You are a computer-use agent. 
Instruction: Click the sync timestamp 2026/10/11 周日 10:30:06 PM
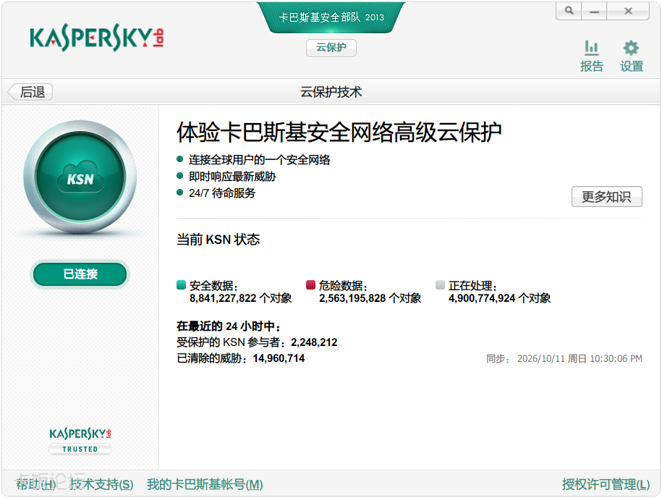point(580,358)
